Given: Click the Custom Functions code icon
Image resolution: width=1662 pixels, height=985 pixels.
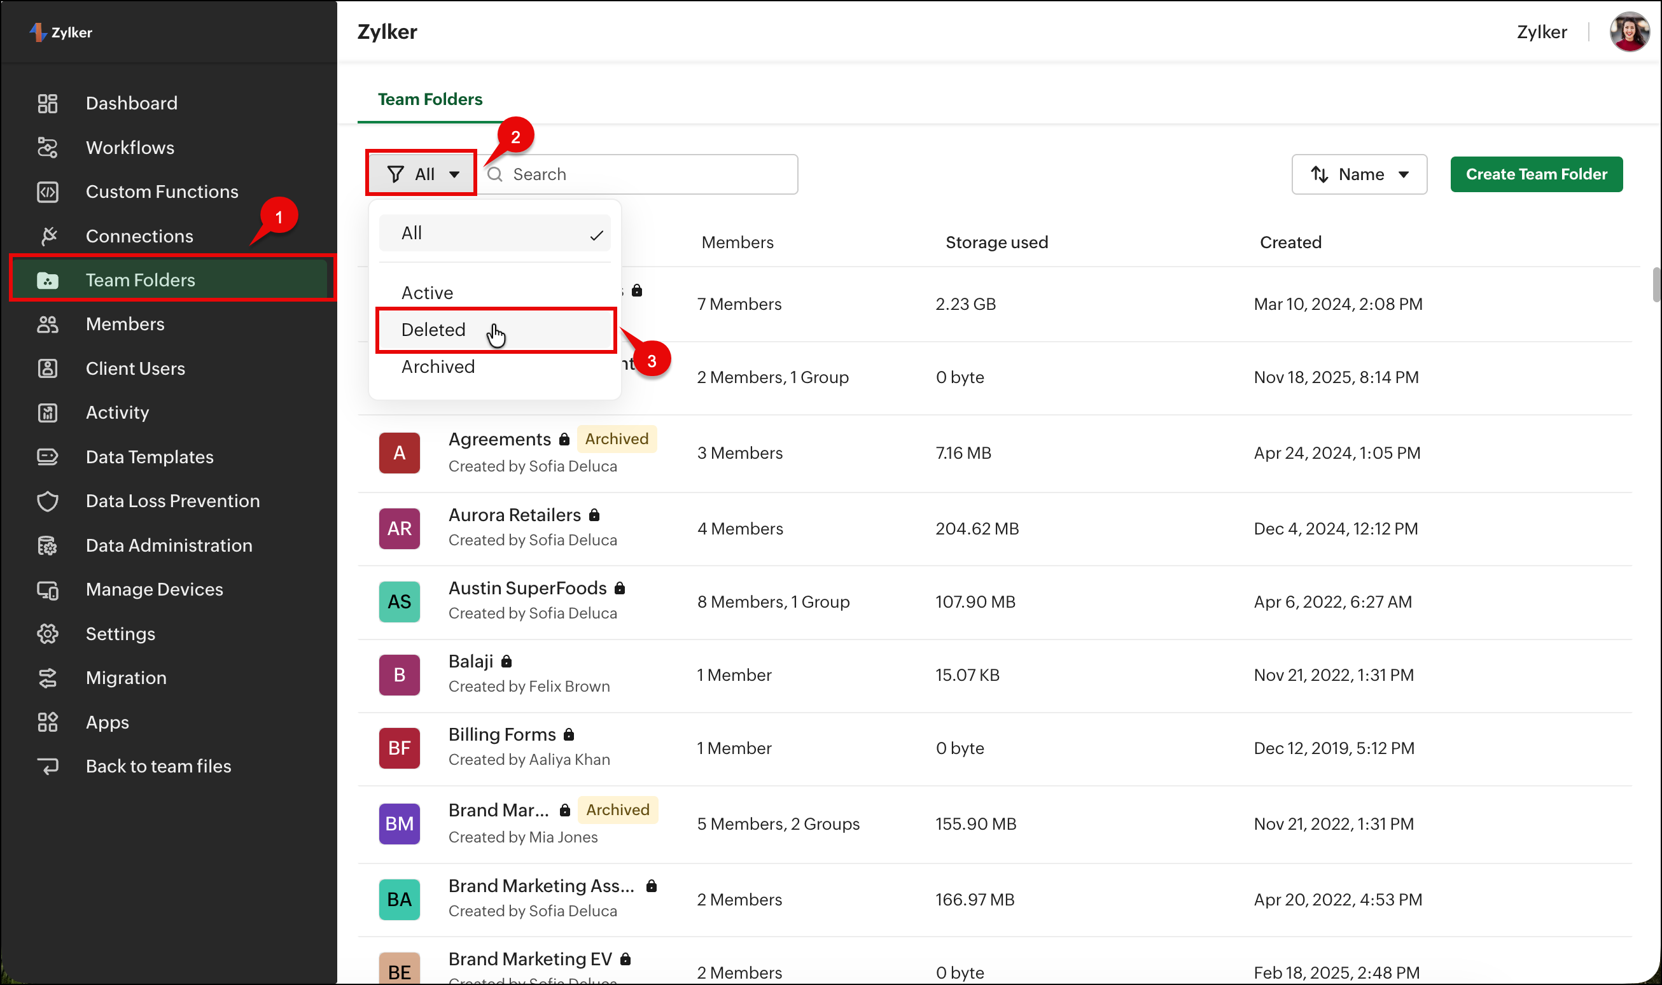Looking at the screenshot, I should pyautogui.click(x=47, y=192).
